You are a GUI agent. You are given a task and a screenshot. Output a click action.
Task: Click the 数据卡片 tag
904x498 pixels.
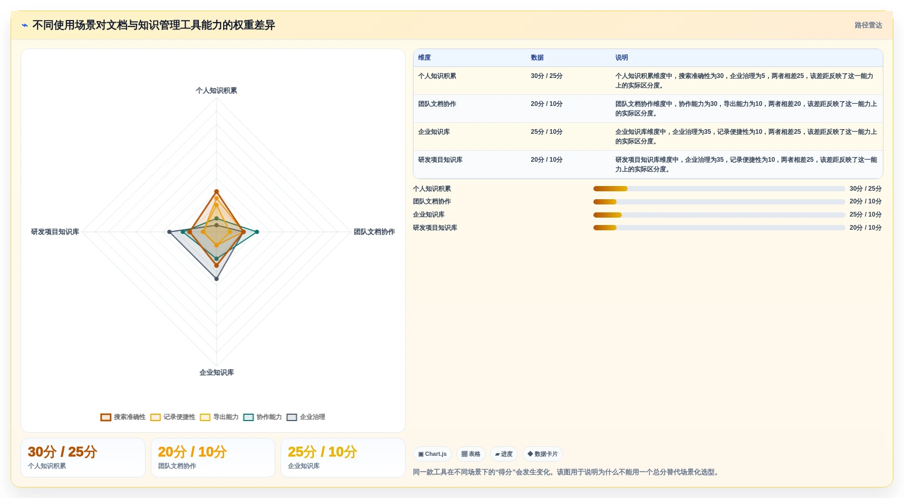543,454
